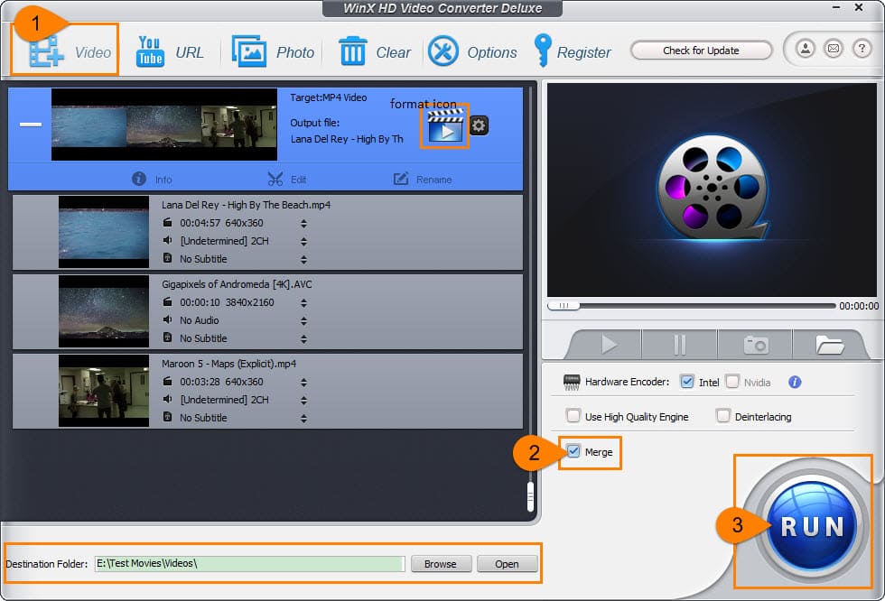
Task: Change video track of Lana Del Rey clip
Action: click(x=303, y=223)
